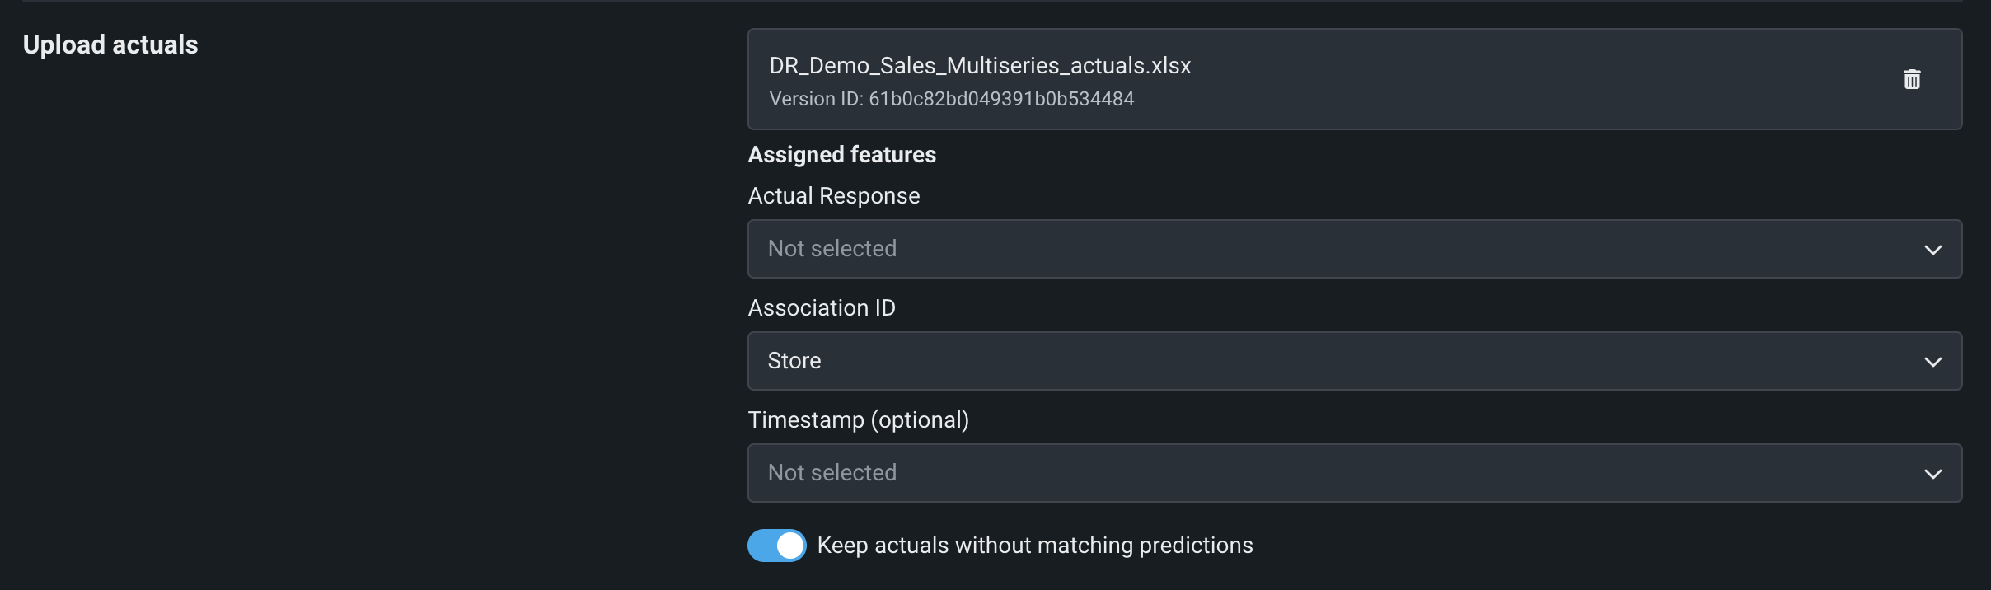Delete the uploaded actuals file via trash icon
The height and width of the screenshot is (590, 1991).
1912,79
